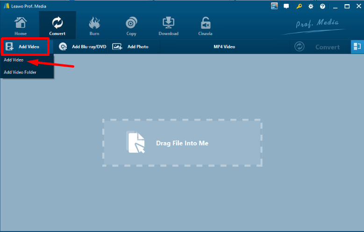The width and height of the screenshot is (364, 232).
Task: Start conversion with the green Convert button
Action: (x=321, y=47)
